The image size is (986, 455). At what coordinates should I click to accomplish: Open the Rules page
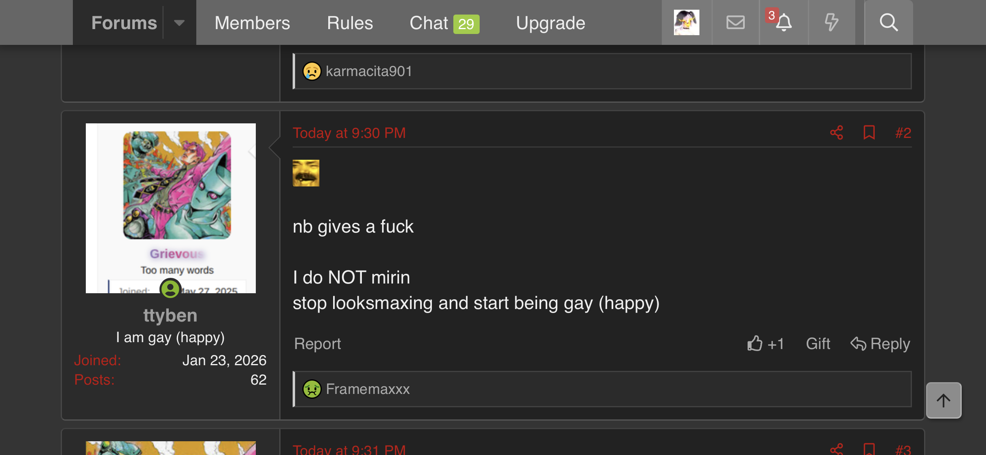350,23
